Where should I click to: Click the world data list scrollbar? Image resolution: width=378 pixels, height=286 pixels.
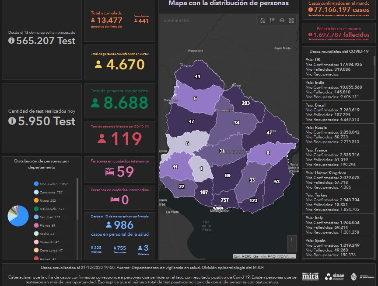374,61
